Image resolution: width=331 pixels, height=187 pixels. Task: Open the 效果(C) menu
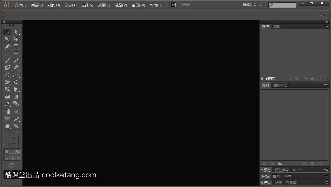tap(104, 5)
